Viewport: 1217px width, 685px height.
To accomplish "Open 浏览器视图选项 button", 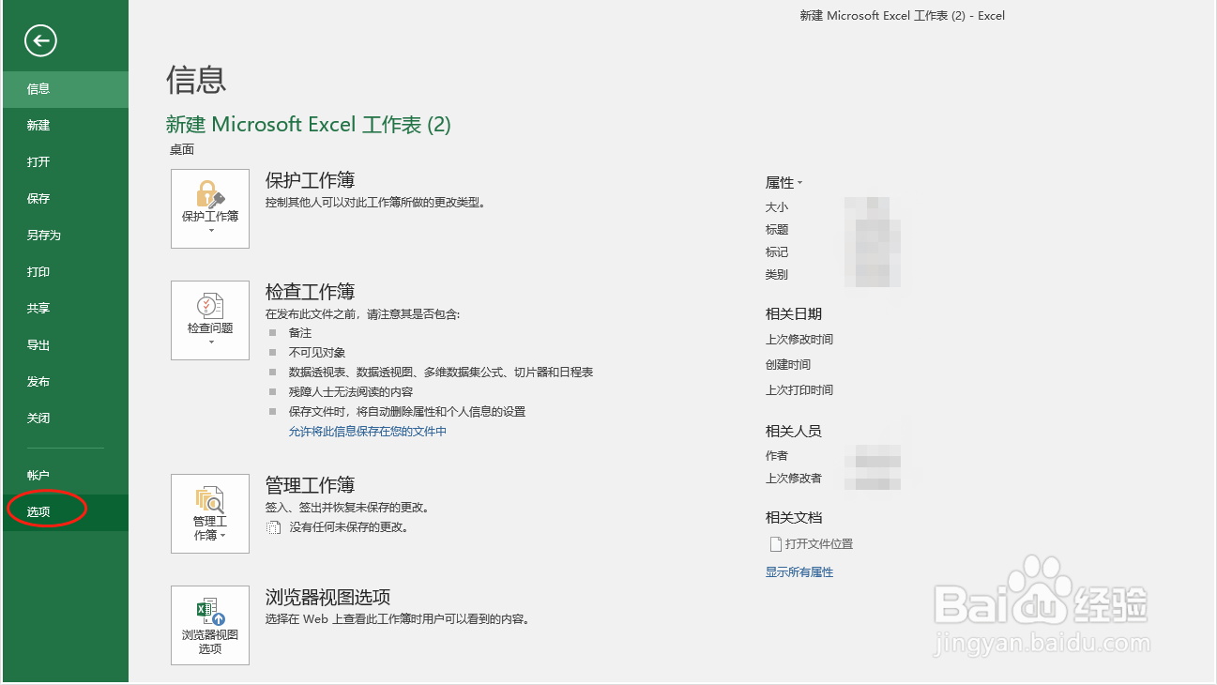I will tap(210, 625).
